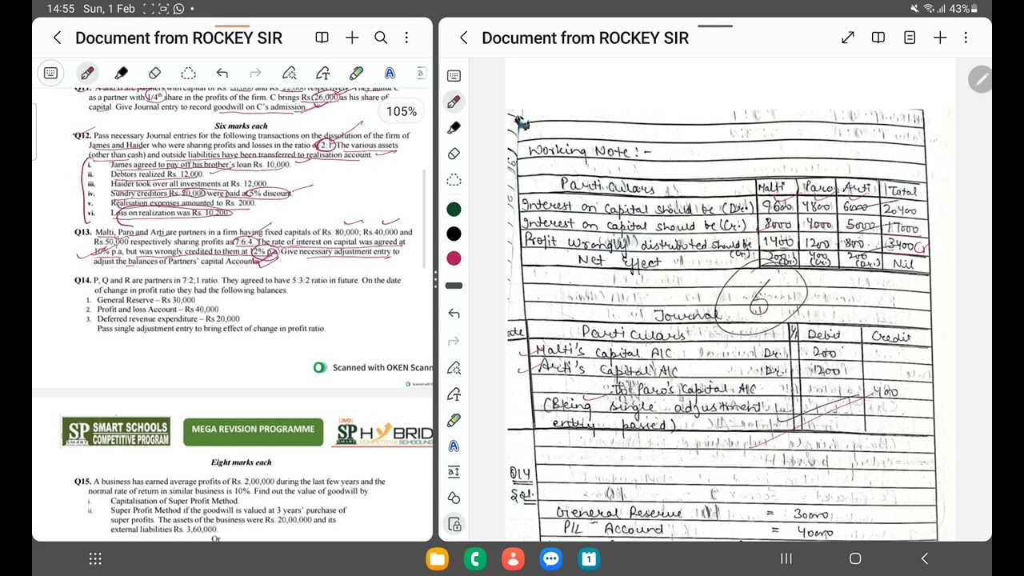Open reading mode in the left document header
1024x576 pixels.
(322, 38)
